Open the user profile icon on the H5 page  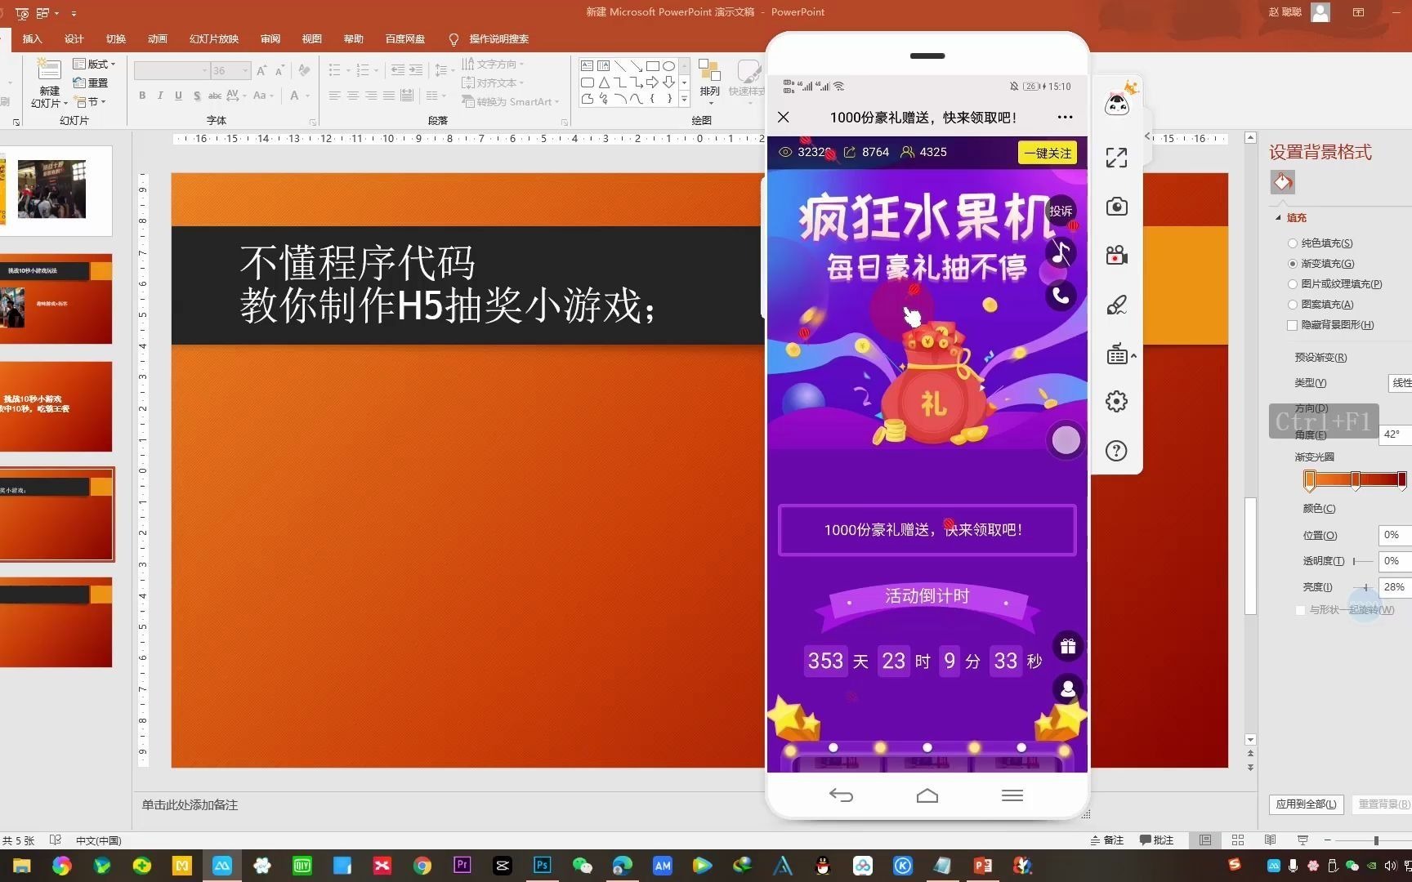[1067, 689]
